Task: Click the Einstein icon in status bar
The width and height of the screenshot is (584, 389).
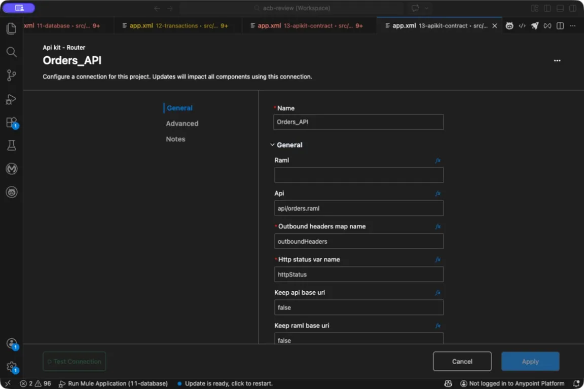Action: click(x=448, y=383)
